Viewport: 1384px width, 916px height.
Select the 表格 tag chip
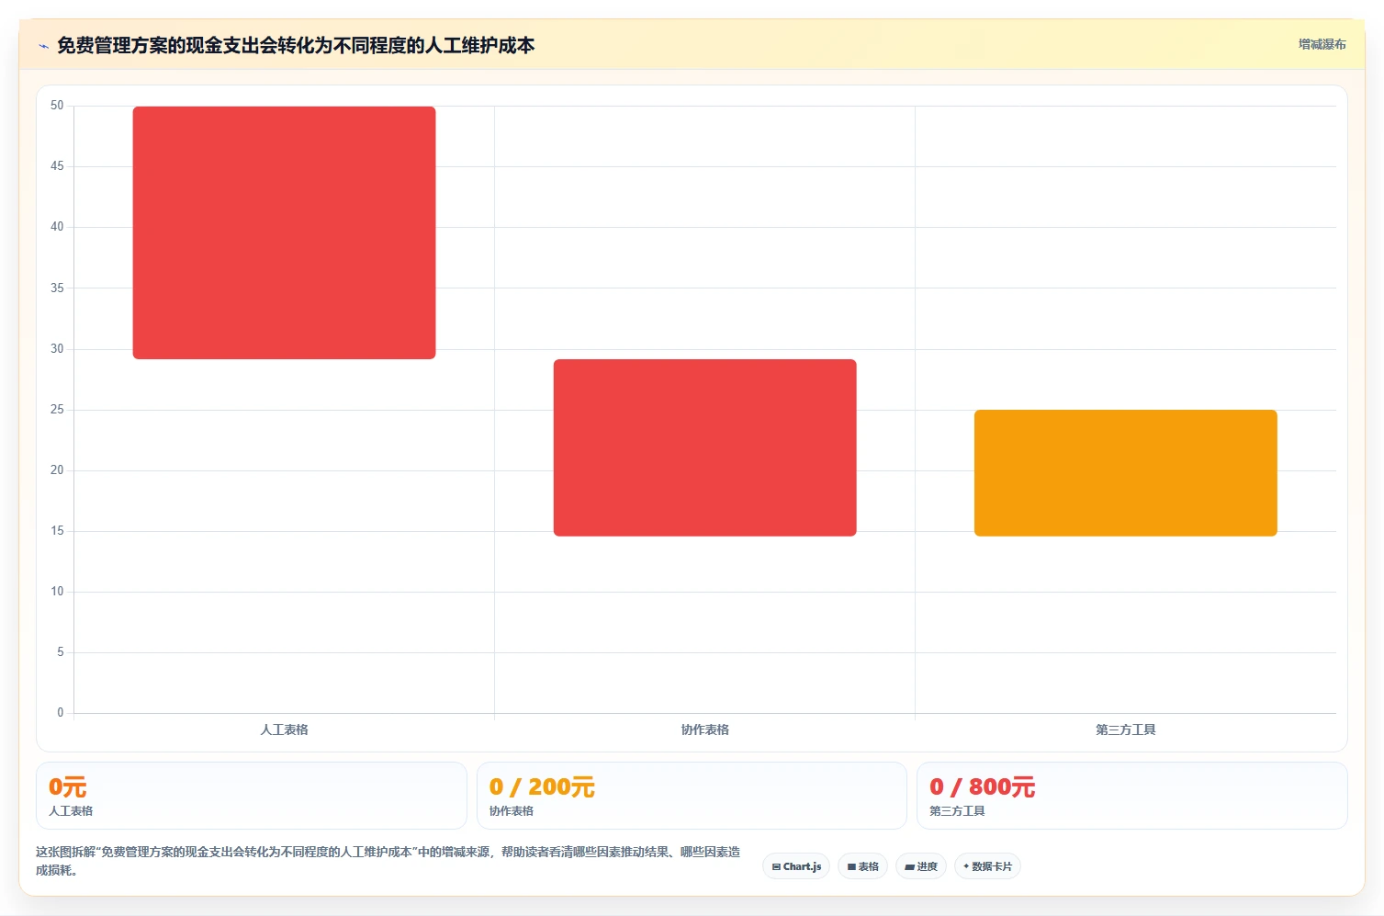[x=862, y=866]
